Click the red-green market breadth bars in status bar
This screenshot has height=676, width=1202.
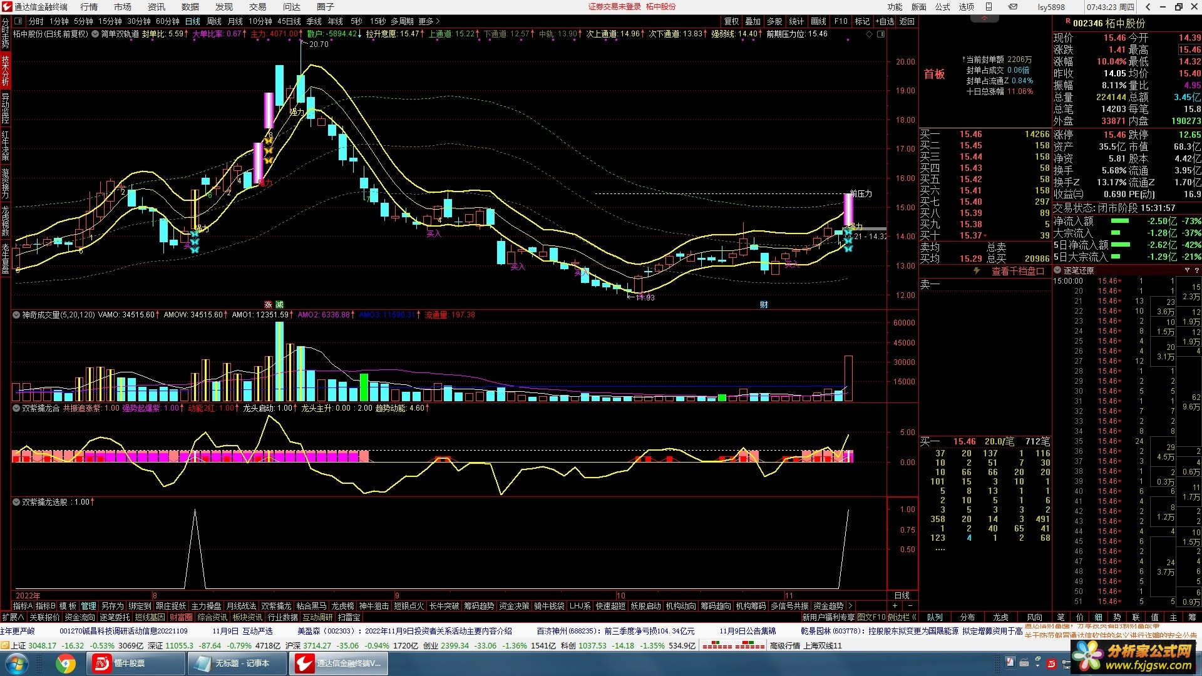[x=733, y=646]
